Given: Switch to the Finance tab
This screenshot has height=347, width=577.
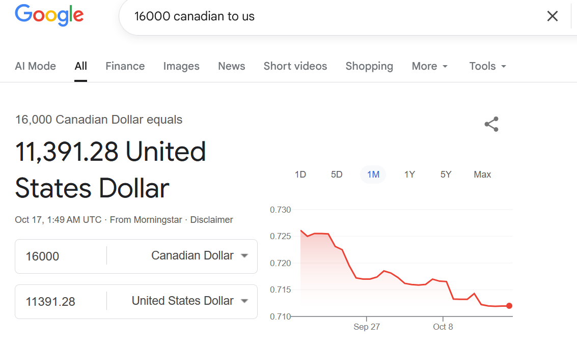Looking at the screenshot, I should point(125,66).
